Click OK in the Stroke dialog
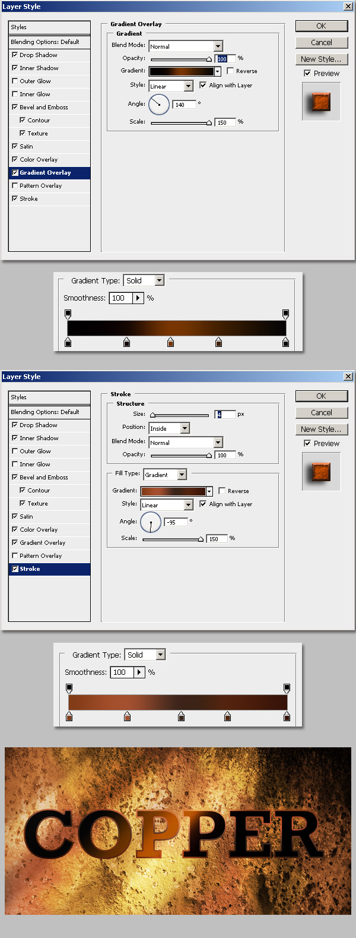 click(322, 396)
